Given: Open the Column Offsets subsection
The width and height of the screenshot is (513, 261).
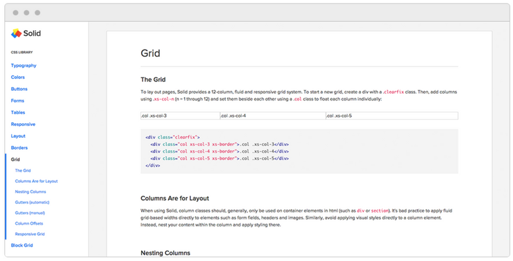Looking at the screenshot, I should pyautogui.click(x=29, y=223).
